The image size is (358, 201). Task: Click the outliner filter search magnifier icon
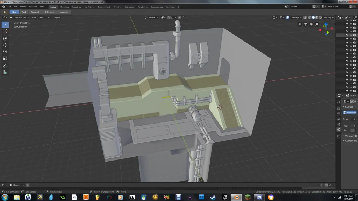[355, 17]
